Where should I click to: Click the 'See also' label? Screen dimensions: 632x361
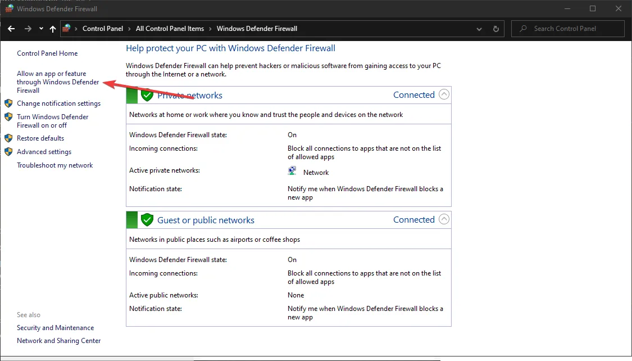(x=29, y=315)
